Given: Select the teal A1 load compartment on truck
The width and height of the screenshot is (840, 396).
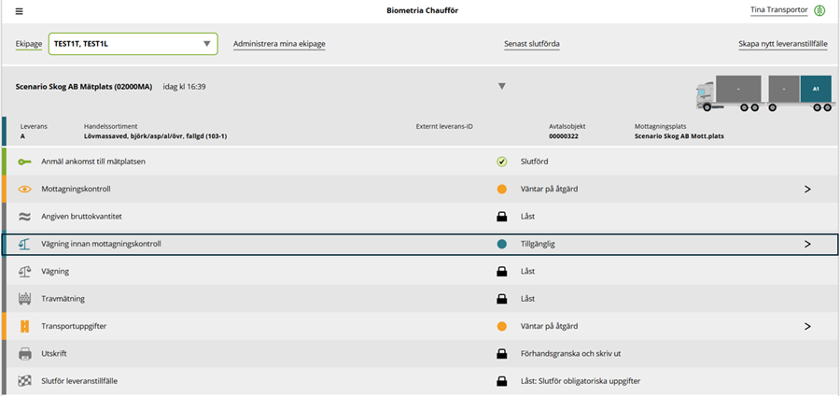Looking at the screenshot, I should [816, 89].
